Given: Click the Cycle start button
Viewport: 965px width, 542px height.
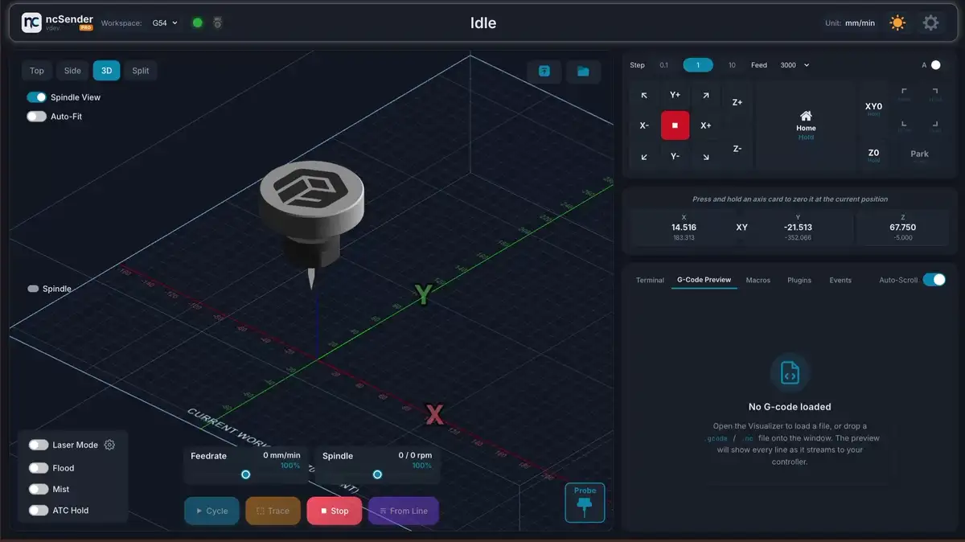Looking at the screenshot, I should [x=211, y=511].
